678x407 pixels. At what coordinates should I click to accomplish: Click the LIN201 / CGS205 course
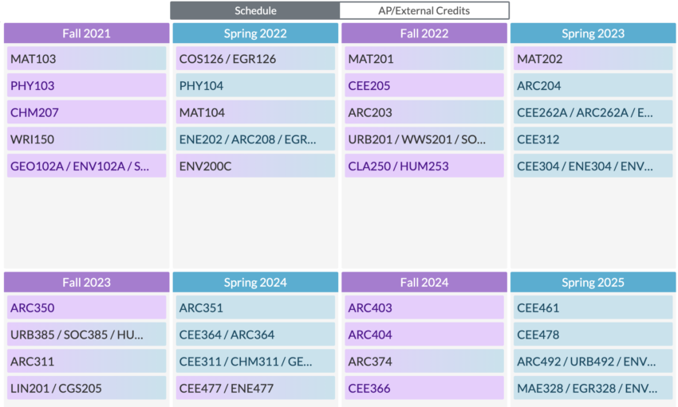click(87, 388)
